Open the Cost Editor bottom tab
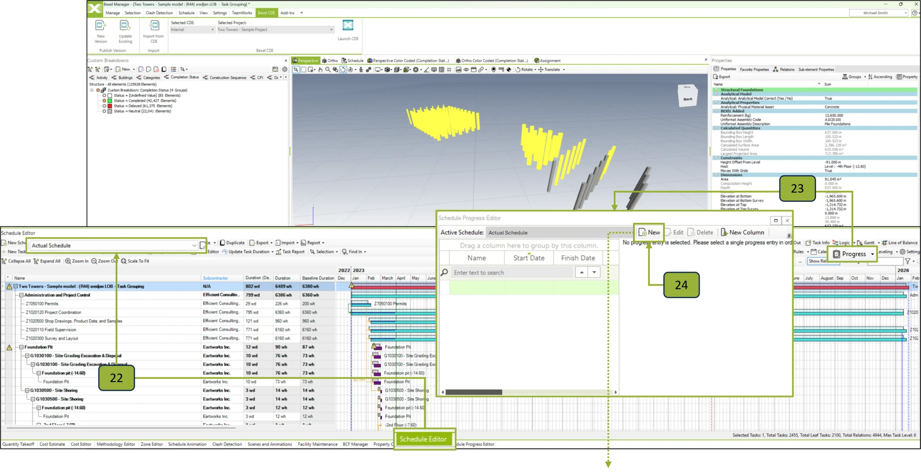The height and width of the screenshot is (475, 921). coord(81,444)
